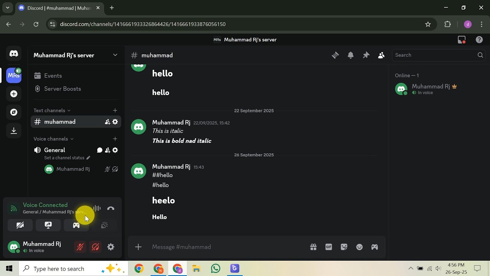Click voice connection signal status icon

click(x=13, y=209)
